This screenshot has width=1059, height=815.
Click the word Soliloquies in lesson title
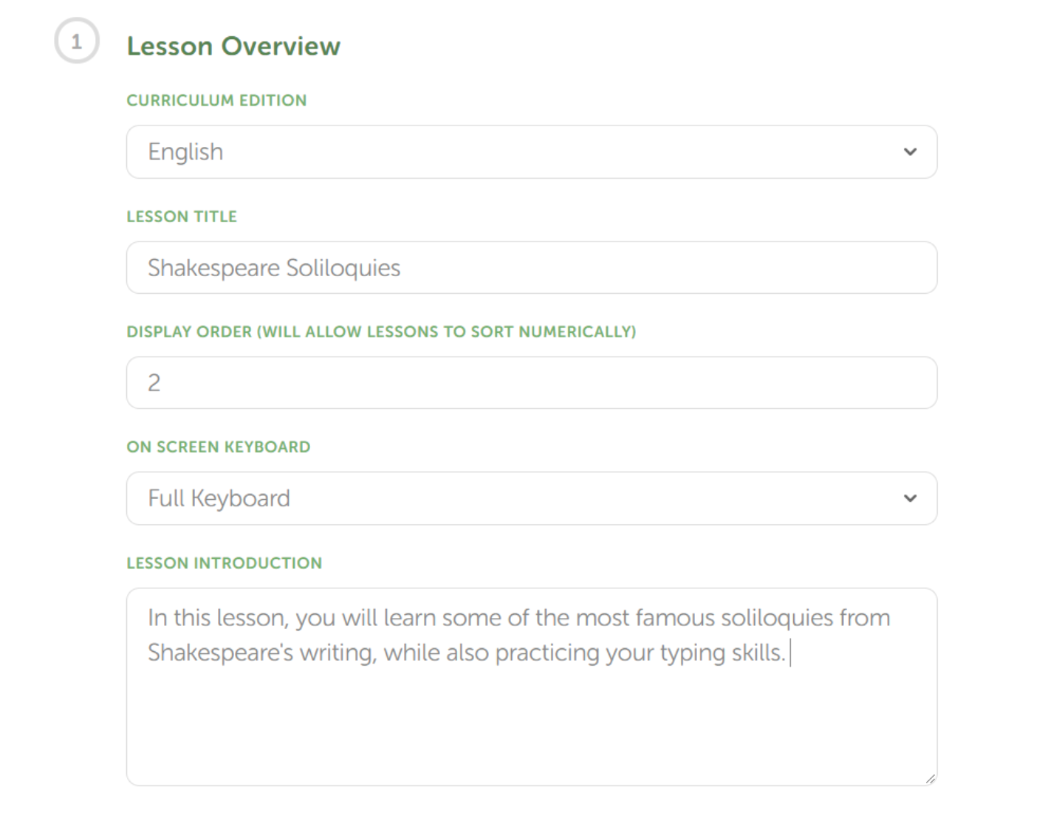click(x=343, y=267)
